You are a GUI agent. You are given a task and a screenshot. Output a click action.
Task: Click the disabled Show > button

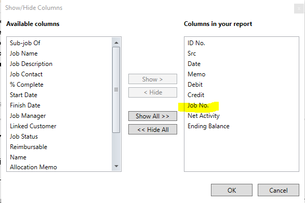point(153,79)
